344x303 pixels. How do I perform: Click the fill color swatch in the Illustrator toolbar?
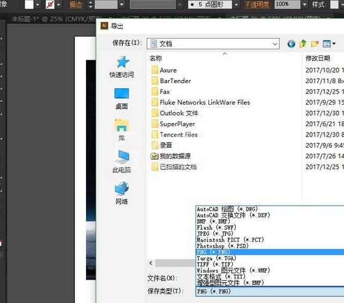click(x=29, y=4)
